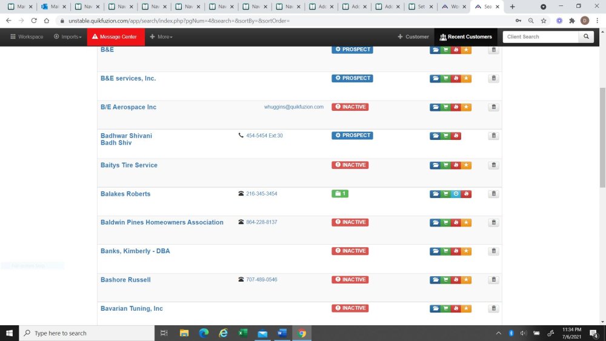Open B&E services, Inc. customer link

(128, 78)
